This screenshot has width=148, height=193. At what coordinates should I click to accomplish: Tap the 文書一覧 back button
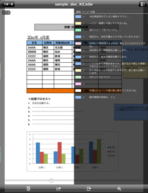(8, 4)
